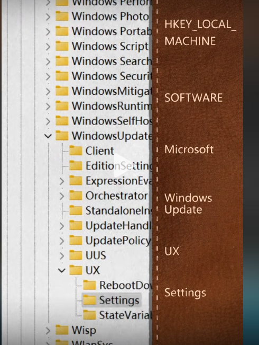Viewport: 259px width, 345px height.
Task: Expand the Windows Securit key chevron
Action: [48, 76]
